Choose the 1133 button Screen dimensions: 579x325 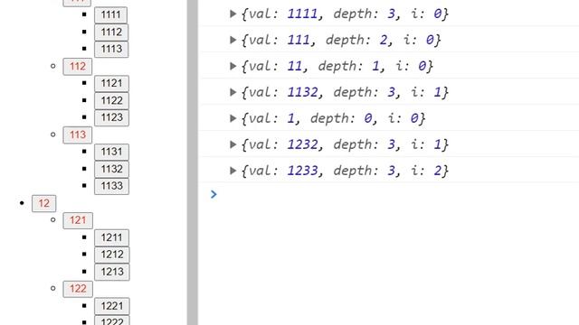pos(111,186)
